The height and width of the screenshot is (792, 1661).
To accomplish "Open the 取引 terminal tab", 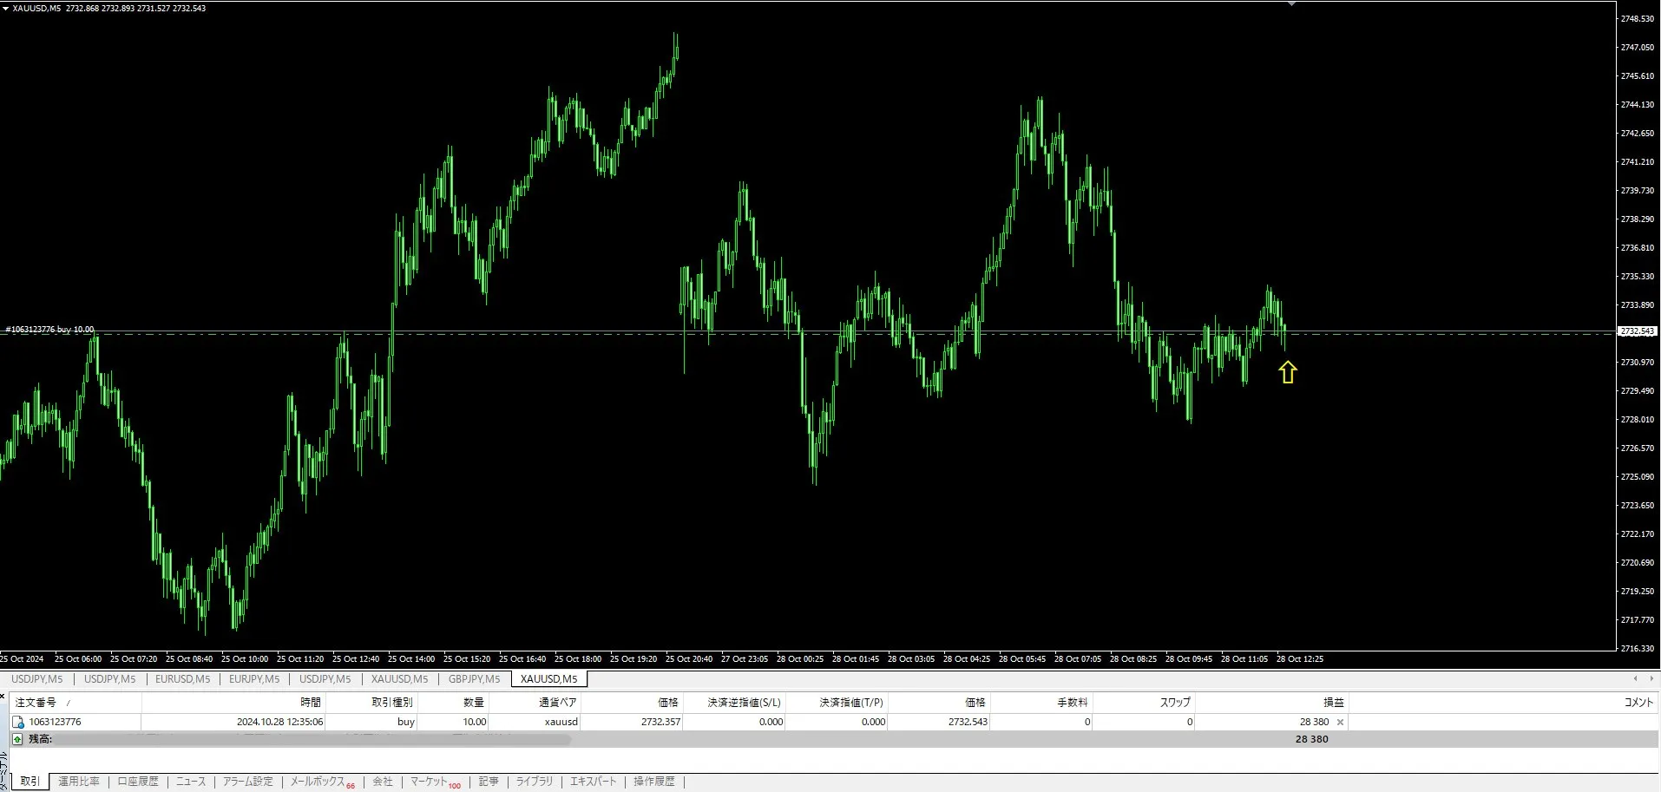I will coord(30,782).
